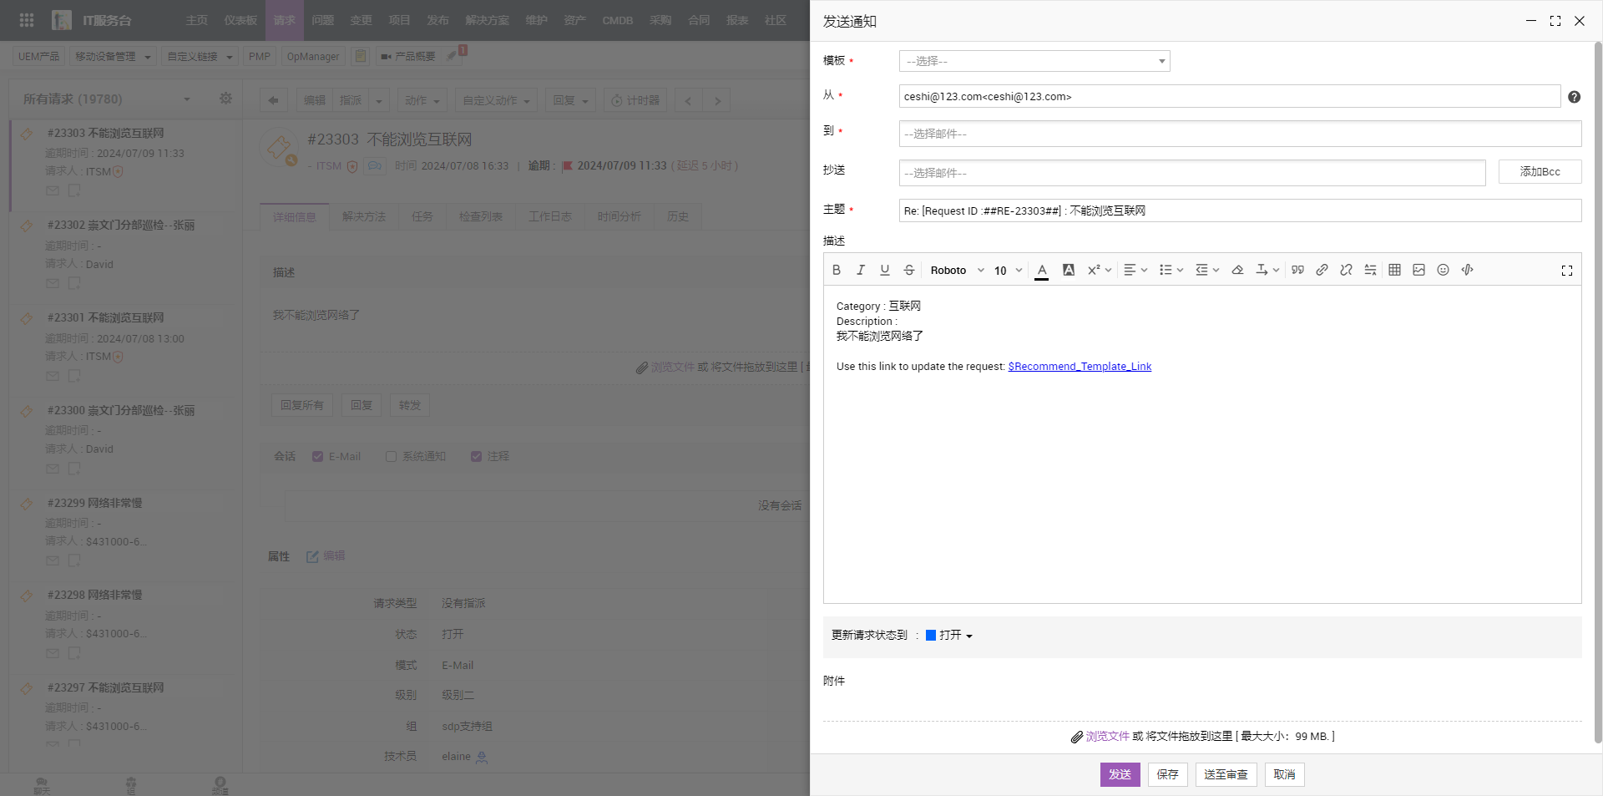The width and height of the screenshot is (1603, 796).
Task: Expand the editor to full screen
Action: click(x=1566, y=271)
